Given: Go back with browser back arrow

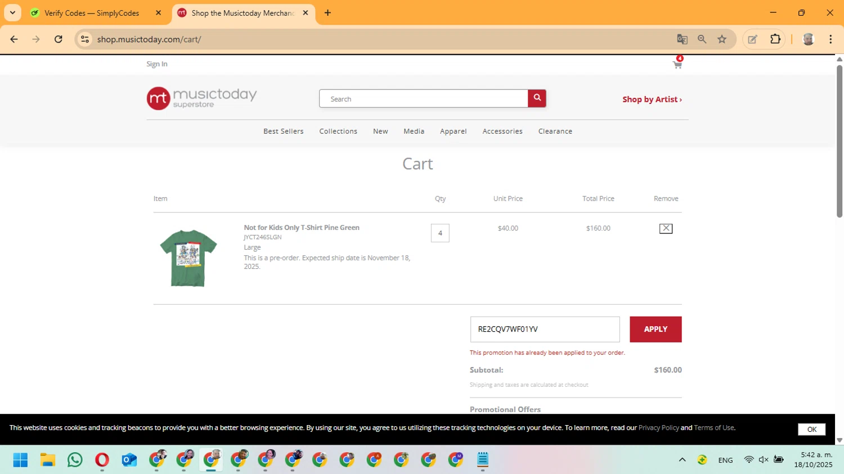Looking at the screenshot, I should 14,39.
